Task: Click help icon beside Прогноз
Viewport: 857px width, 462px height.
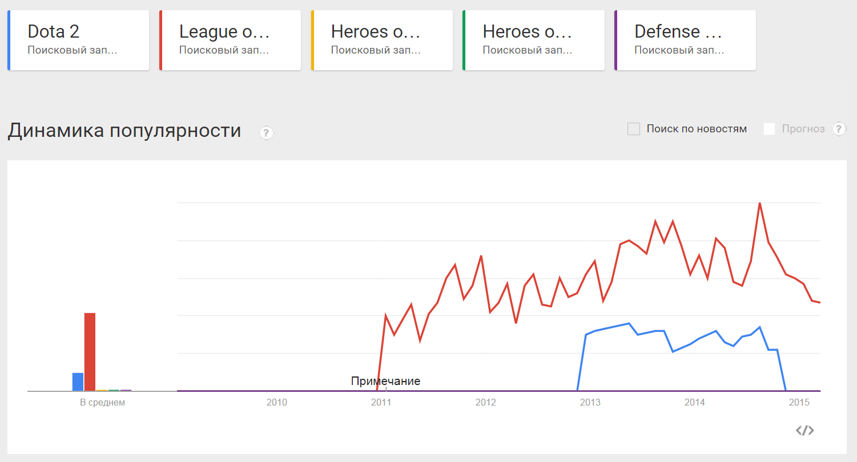Action: [839, 129]
